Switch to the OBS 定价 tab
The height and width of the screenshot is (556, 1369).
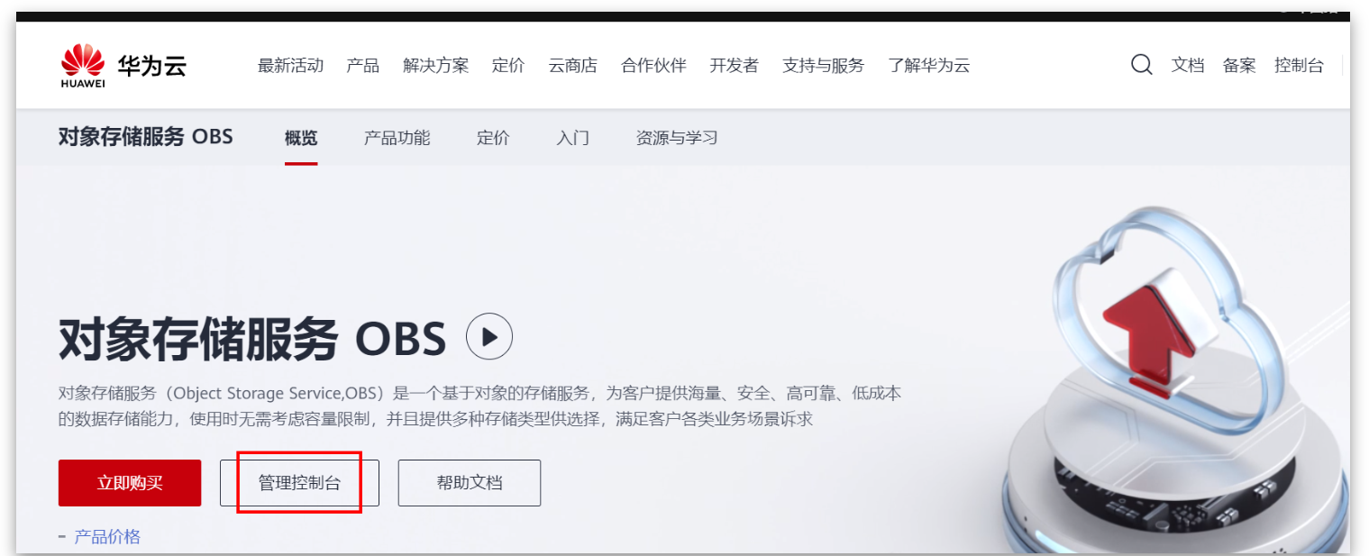pos(493,138)
